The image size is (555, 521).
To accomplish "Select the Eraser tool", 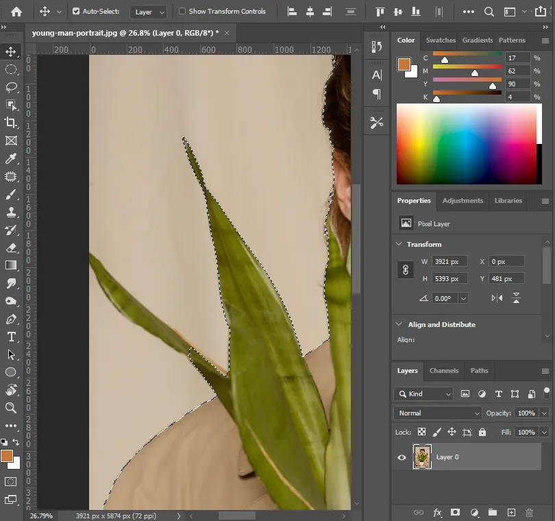I will coord(11,247).
